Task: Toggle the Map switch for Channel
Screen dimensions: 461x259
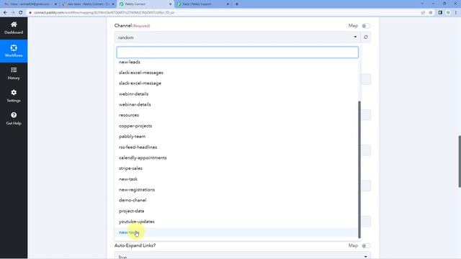Action: (x=366, y=26)
